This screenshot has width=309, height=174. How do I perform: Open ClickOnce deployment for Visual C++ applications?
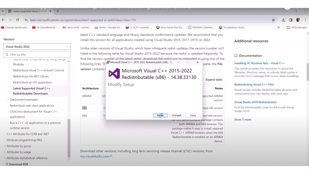click(33, 114)
